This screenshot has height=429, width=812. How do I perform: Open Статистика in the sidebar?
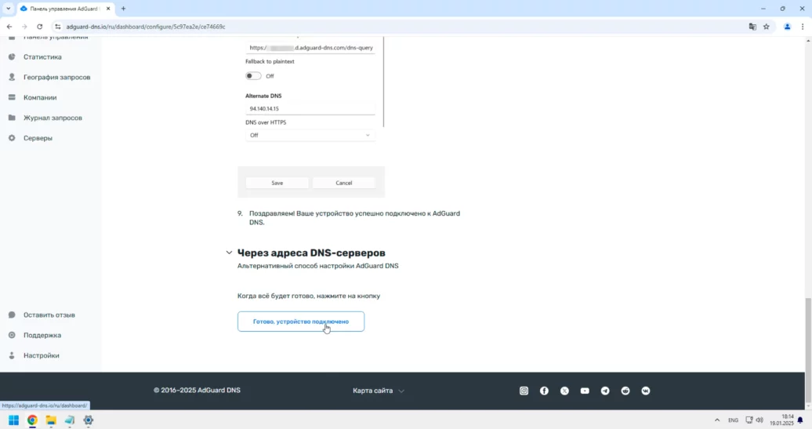point(42,57)
